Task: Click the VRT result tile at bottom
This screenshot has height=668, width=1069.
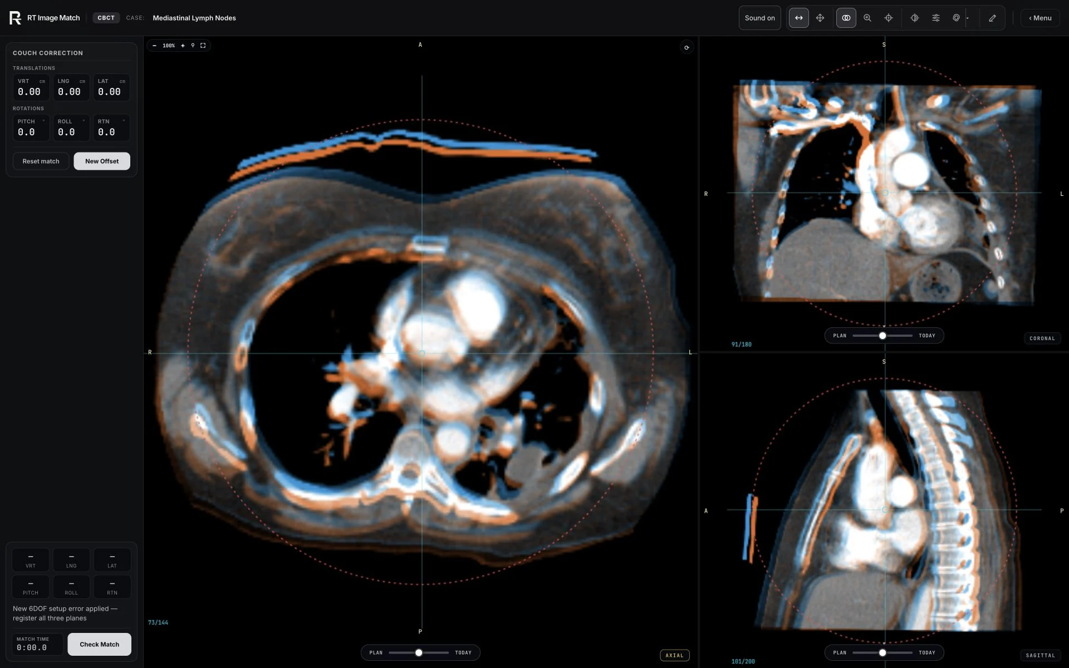Action: (31, 559)
